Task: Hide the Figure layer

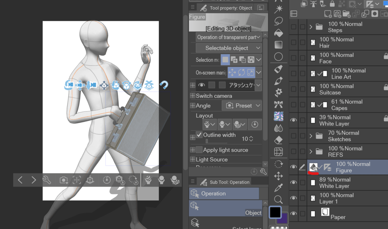Action: (293, 167)
